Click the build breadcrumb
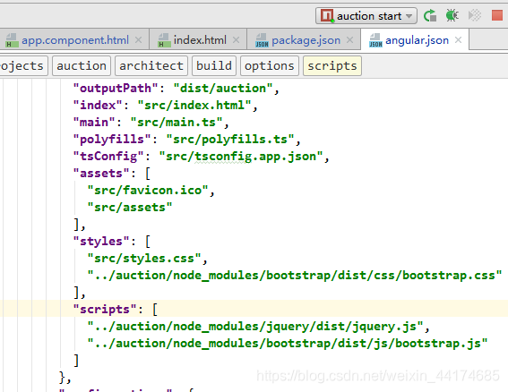508x392 pixels. [214, 65]
